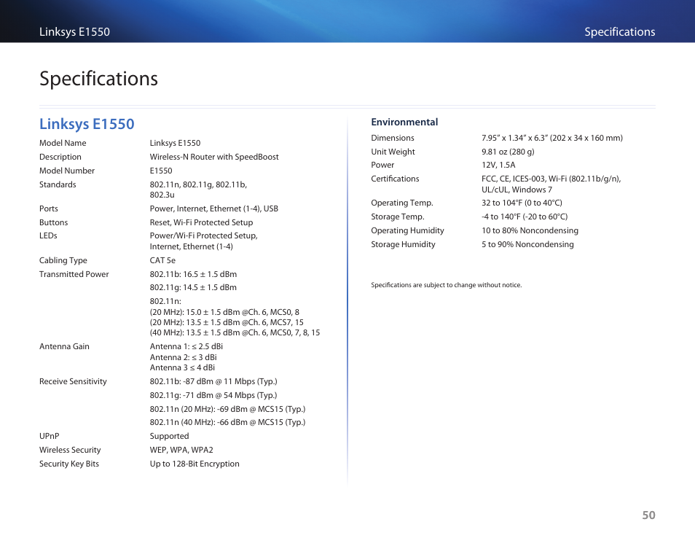Click 'Antenna 2: ≤ 3 dBi' value
The width and height of the screenshot is (695, 538).
[183, 357]
